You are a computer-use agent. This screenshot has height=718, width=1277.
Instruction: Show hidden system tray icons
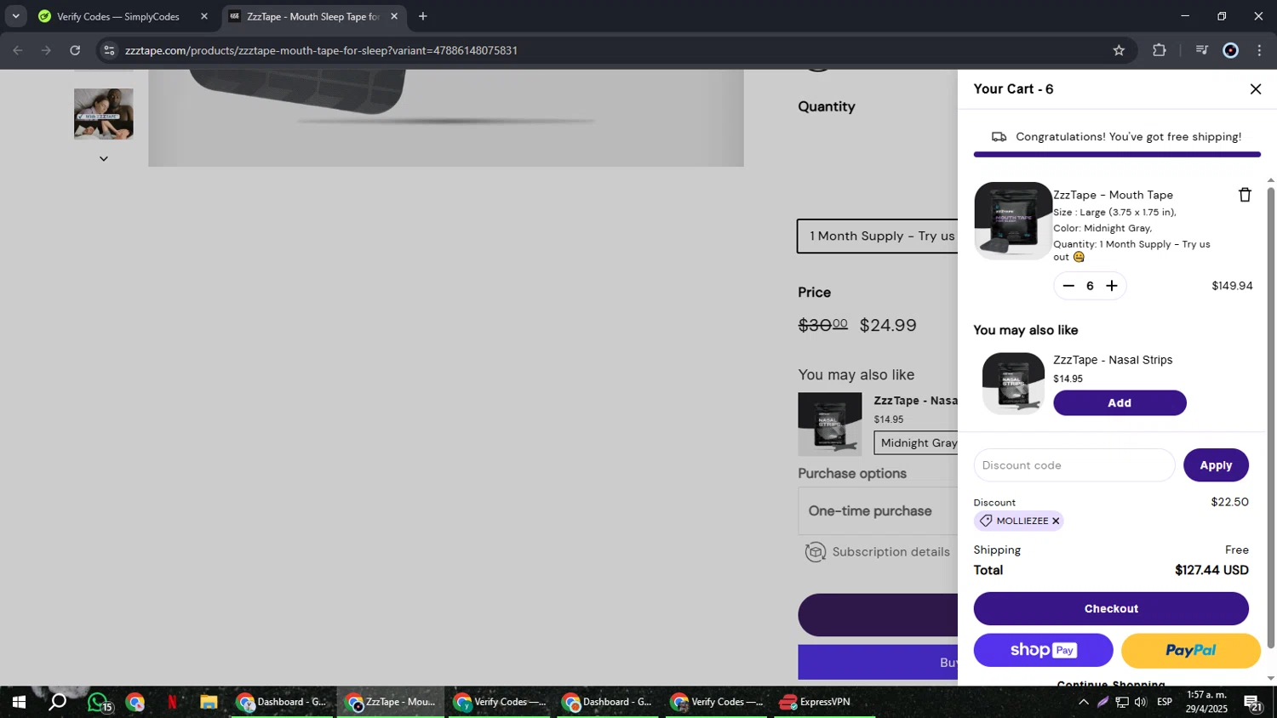click(x=1083, y=703)
